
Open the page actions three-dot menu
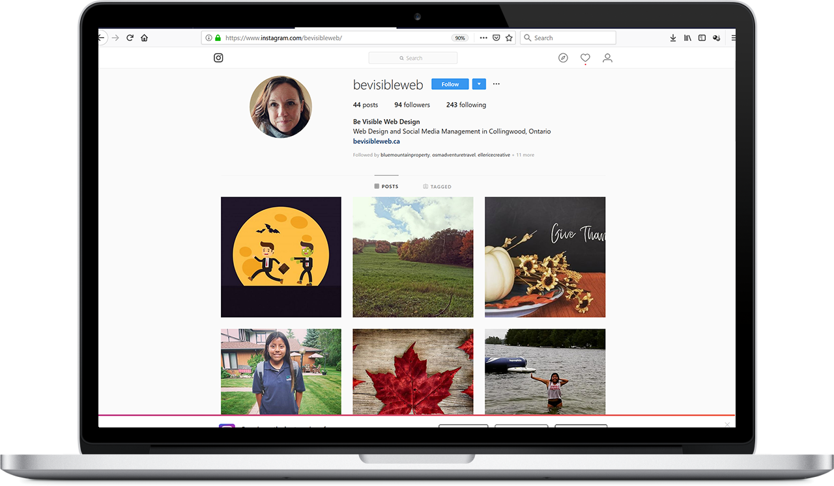coord(483,38)
